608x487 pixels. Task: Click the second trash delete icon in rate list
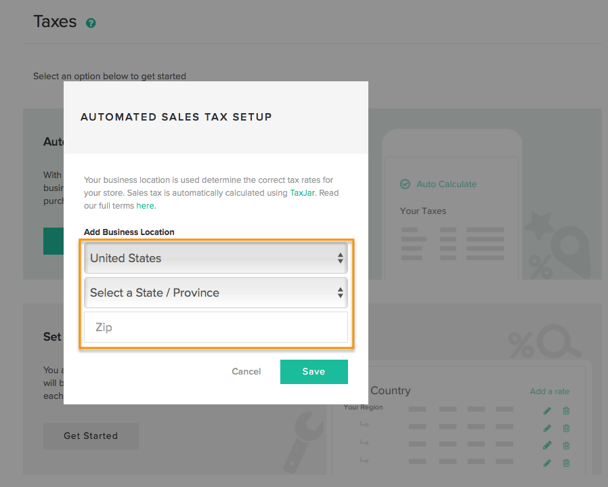[566, 428]
